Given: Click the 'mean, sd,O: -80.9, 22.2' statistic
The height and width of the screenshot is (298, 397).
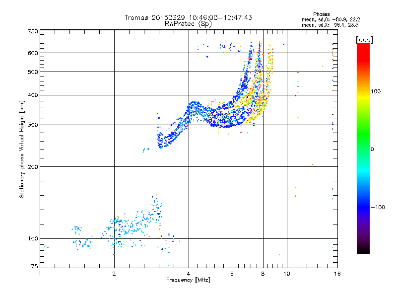Looking at the screenshot, I should point(331,19).
